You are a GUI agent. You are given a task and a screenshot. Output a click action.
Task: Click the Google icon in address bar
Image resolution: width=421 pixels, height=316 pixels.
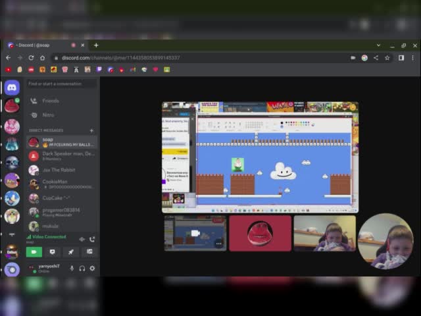point(364,58)
